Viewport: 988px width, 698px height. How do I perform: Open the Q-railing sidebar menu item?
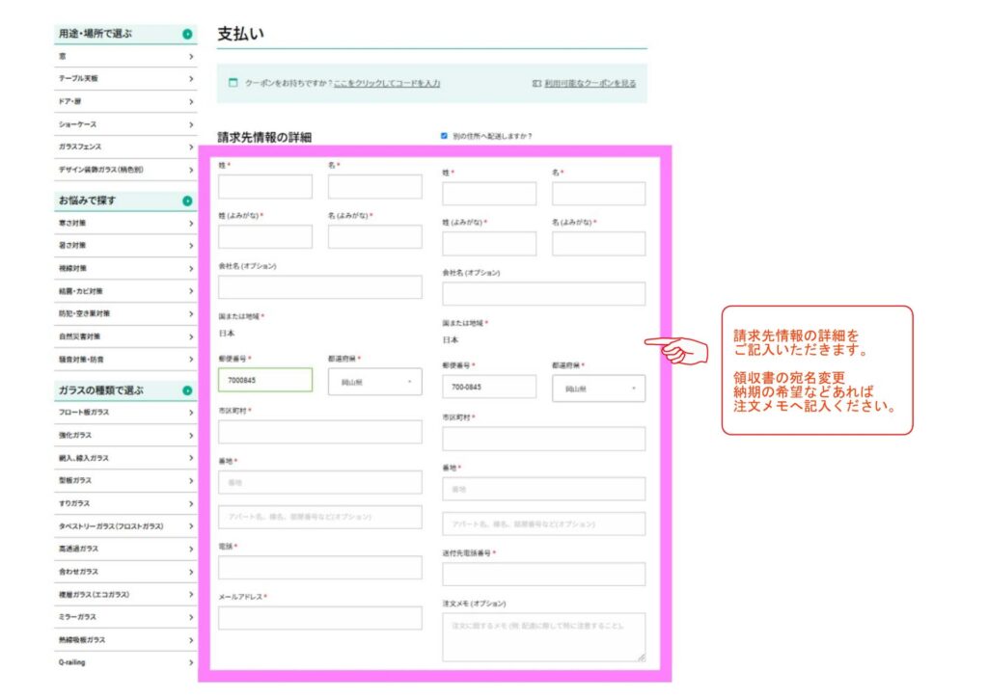pos(125,662)
